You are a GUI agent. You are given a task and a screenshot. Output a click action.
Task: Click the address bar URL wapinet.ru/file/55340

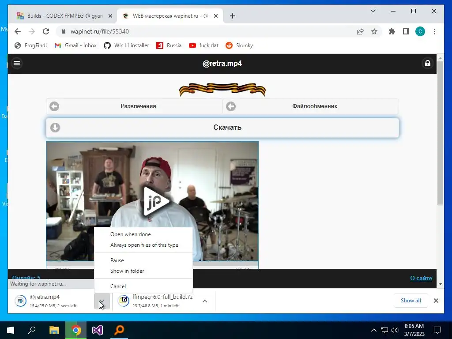[x=99, y=31]
